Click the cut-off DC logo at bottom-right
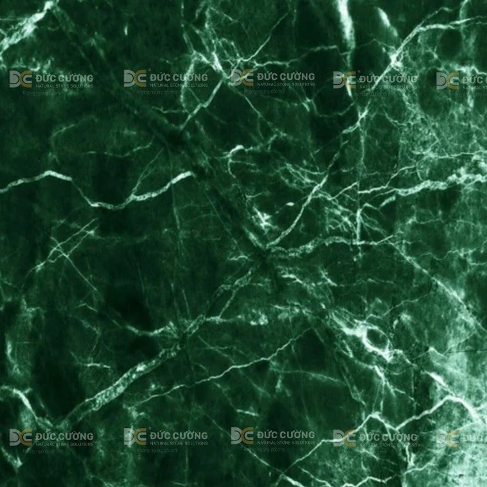The image size is (487, 487). 447,438
